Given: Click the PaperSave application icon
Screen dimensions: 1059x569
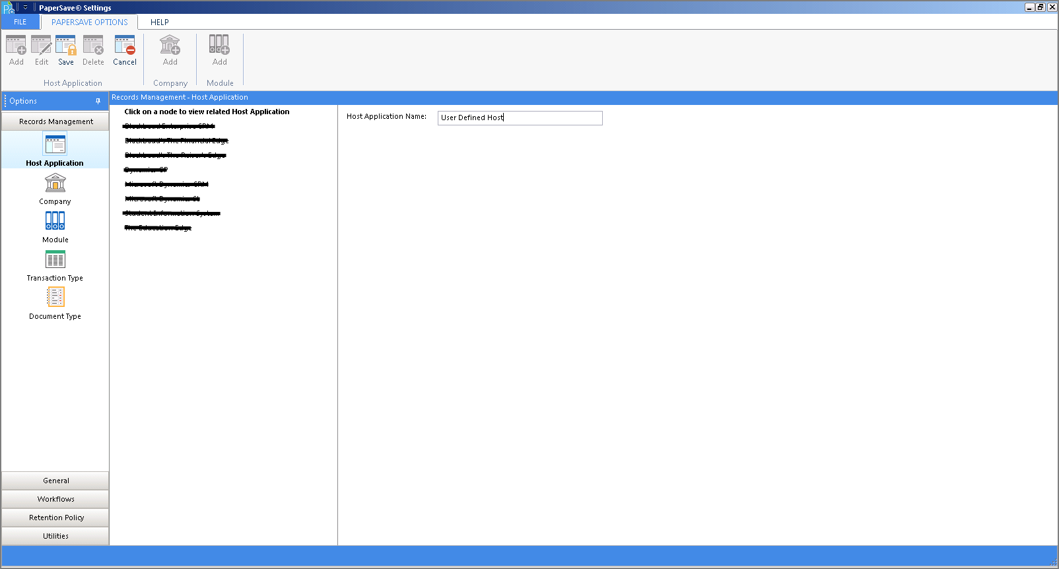Looking at the screenshot, I should click(8, 8).
